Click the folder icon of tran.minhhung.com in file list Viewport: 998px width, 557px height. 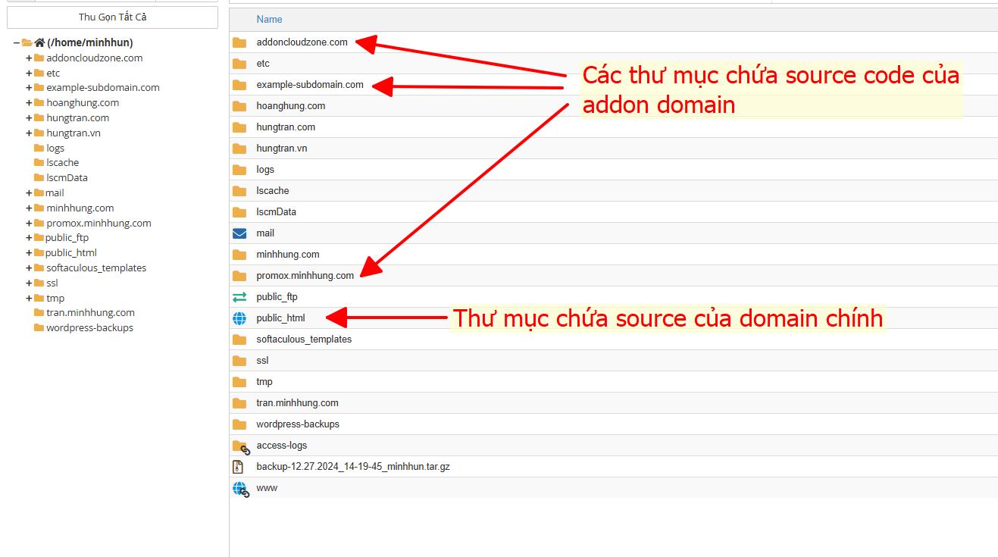(x=239, y=403)
